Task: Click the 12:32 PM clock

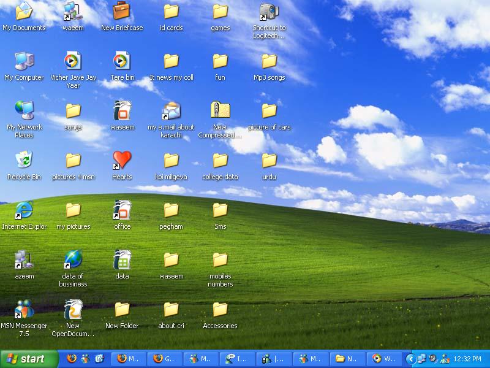Action: coord(467,359)
